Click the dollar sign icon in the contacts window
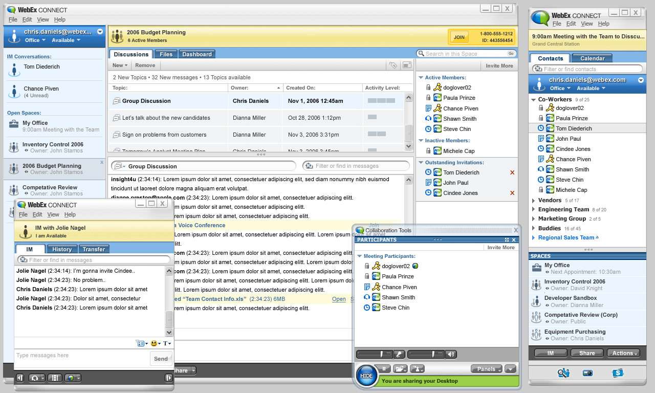The height and width of the screenshot is (393, 655). [618, 373]
